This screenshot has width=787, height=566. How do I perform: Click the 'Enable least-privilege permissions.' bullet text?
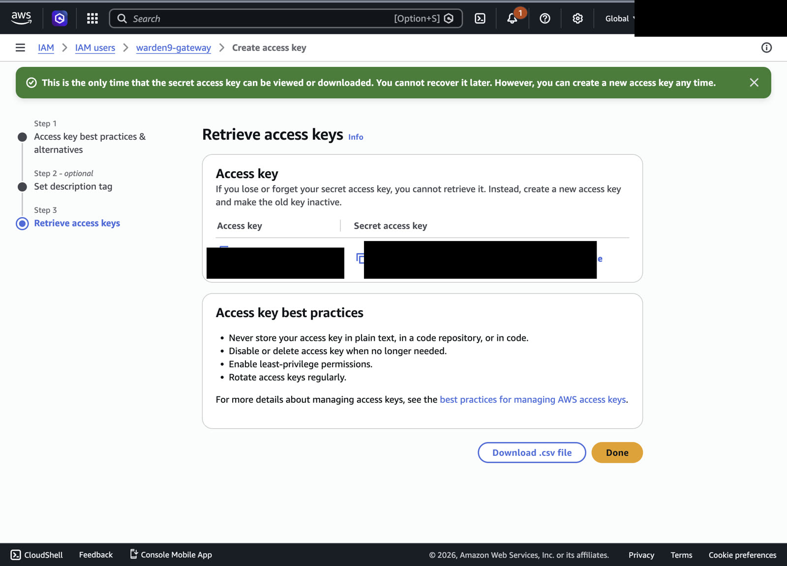301,364
